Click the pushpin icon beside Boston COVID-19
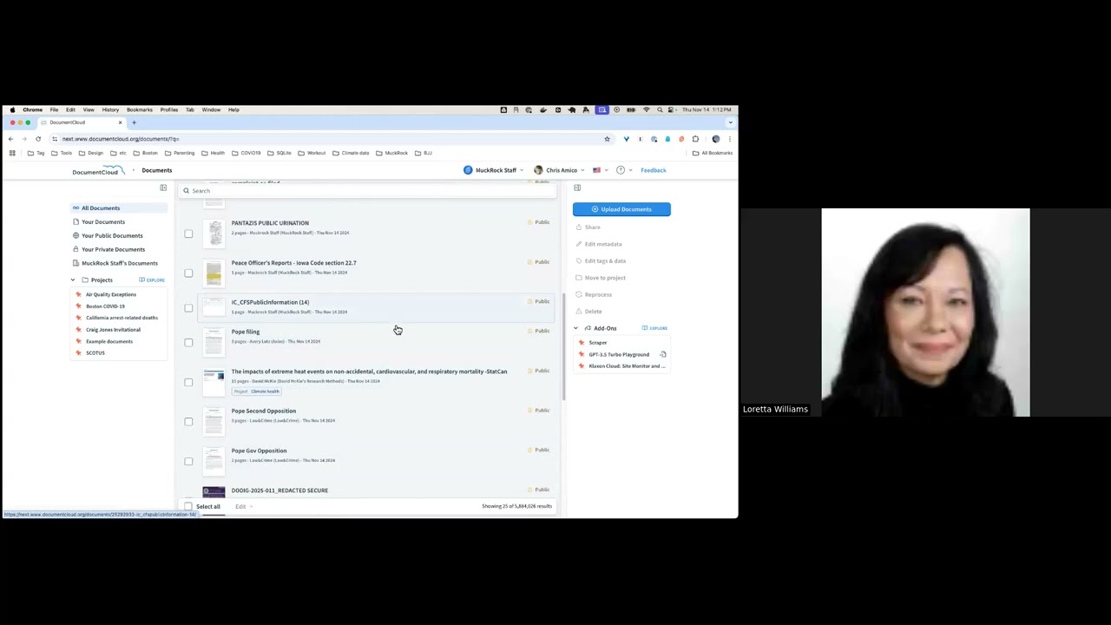Viewport: 1111px width, 625px height. 78,306
